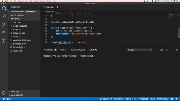Image resolution: width=180 pixels, height=101 pixels.
Task: Click the 1 UNSAVED badge
Action: (31, 12)
